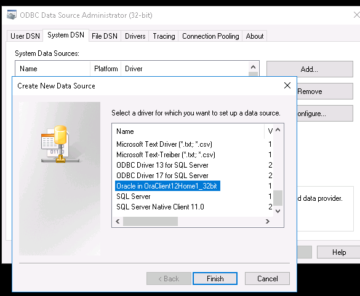
Task: Click the driver list scroll up arrow
Action: (278, 130)
